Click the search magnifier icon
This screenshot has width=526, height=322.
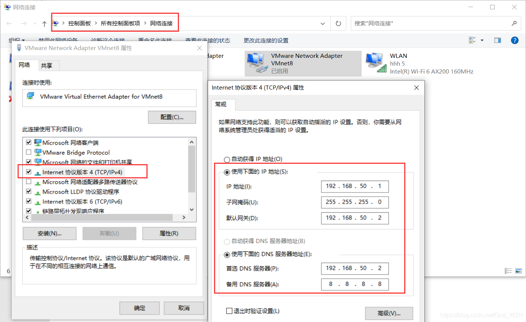pyautogui.click(x=514, y=23)
